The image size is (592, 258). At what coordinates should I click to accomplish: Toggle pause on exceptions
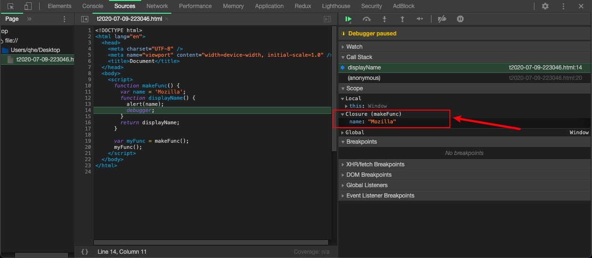click(x=460, y=19)
